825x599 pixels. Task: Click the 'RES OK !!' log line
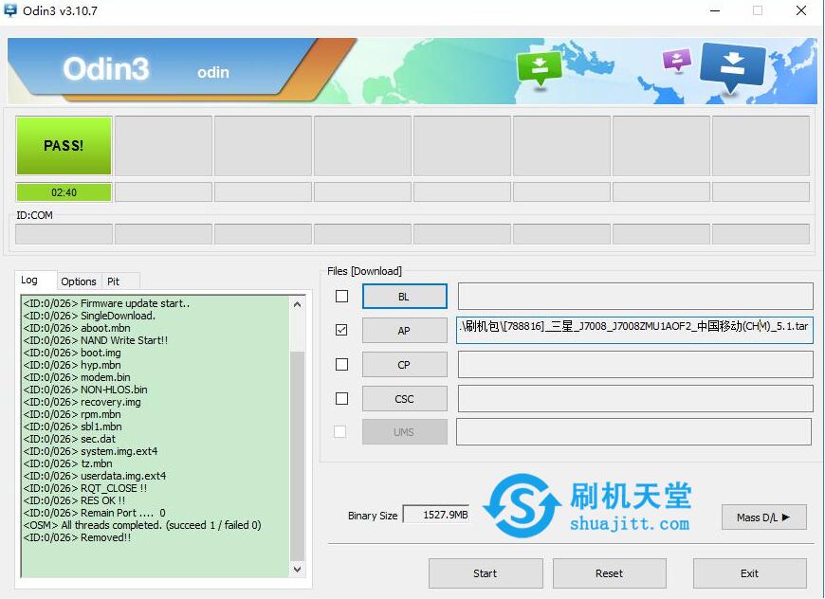74,500
